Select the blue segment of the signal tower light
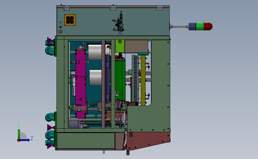Screen dimensions: 258x159 [192, 27]
